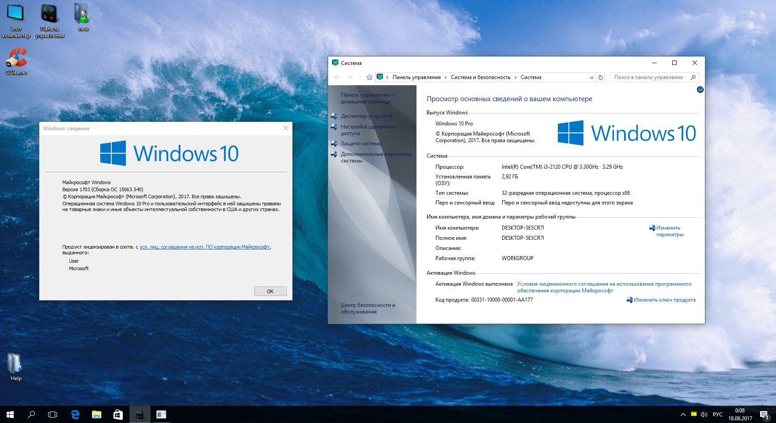Open license terms link under Активация Windows
The image size is (776, 423).
coord(604,287)
